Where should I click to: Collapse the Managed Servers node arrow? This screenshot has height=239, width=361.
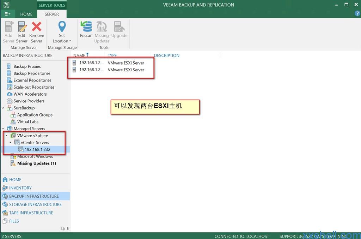3,129
